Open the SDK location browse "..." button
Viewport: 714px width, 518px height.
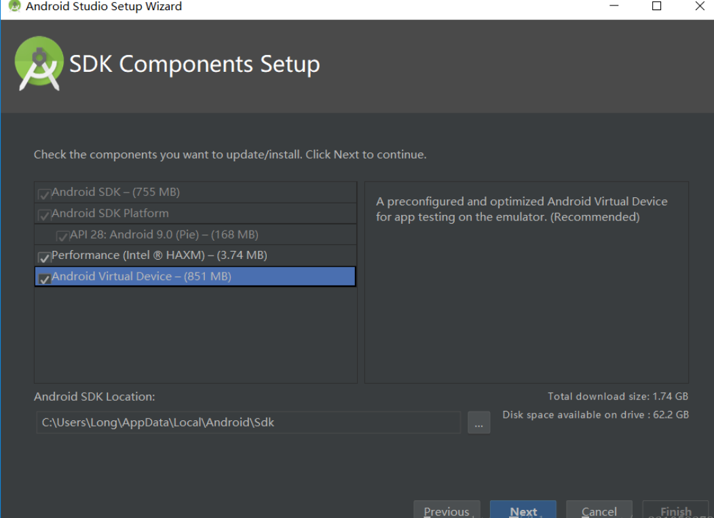(x=479, y=422)
